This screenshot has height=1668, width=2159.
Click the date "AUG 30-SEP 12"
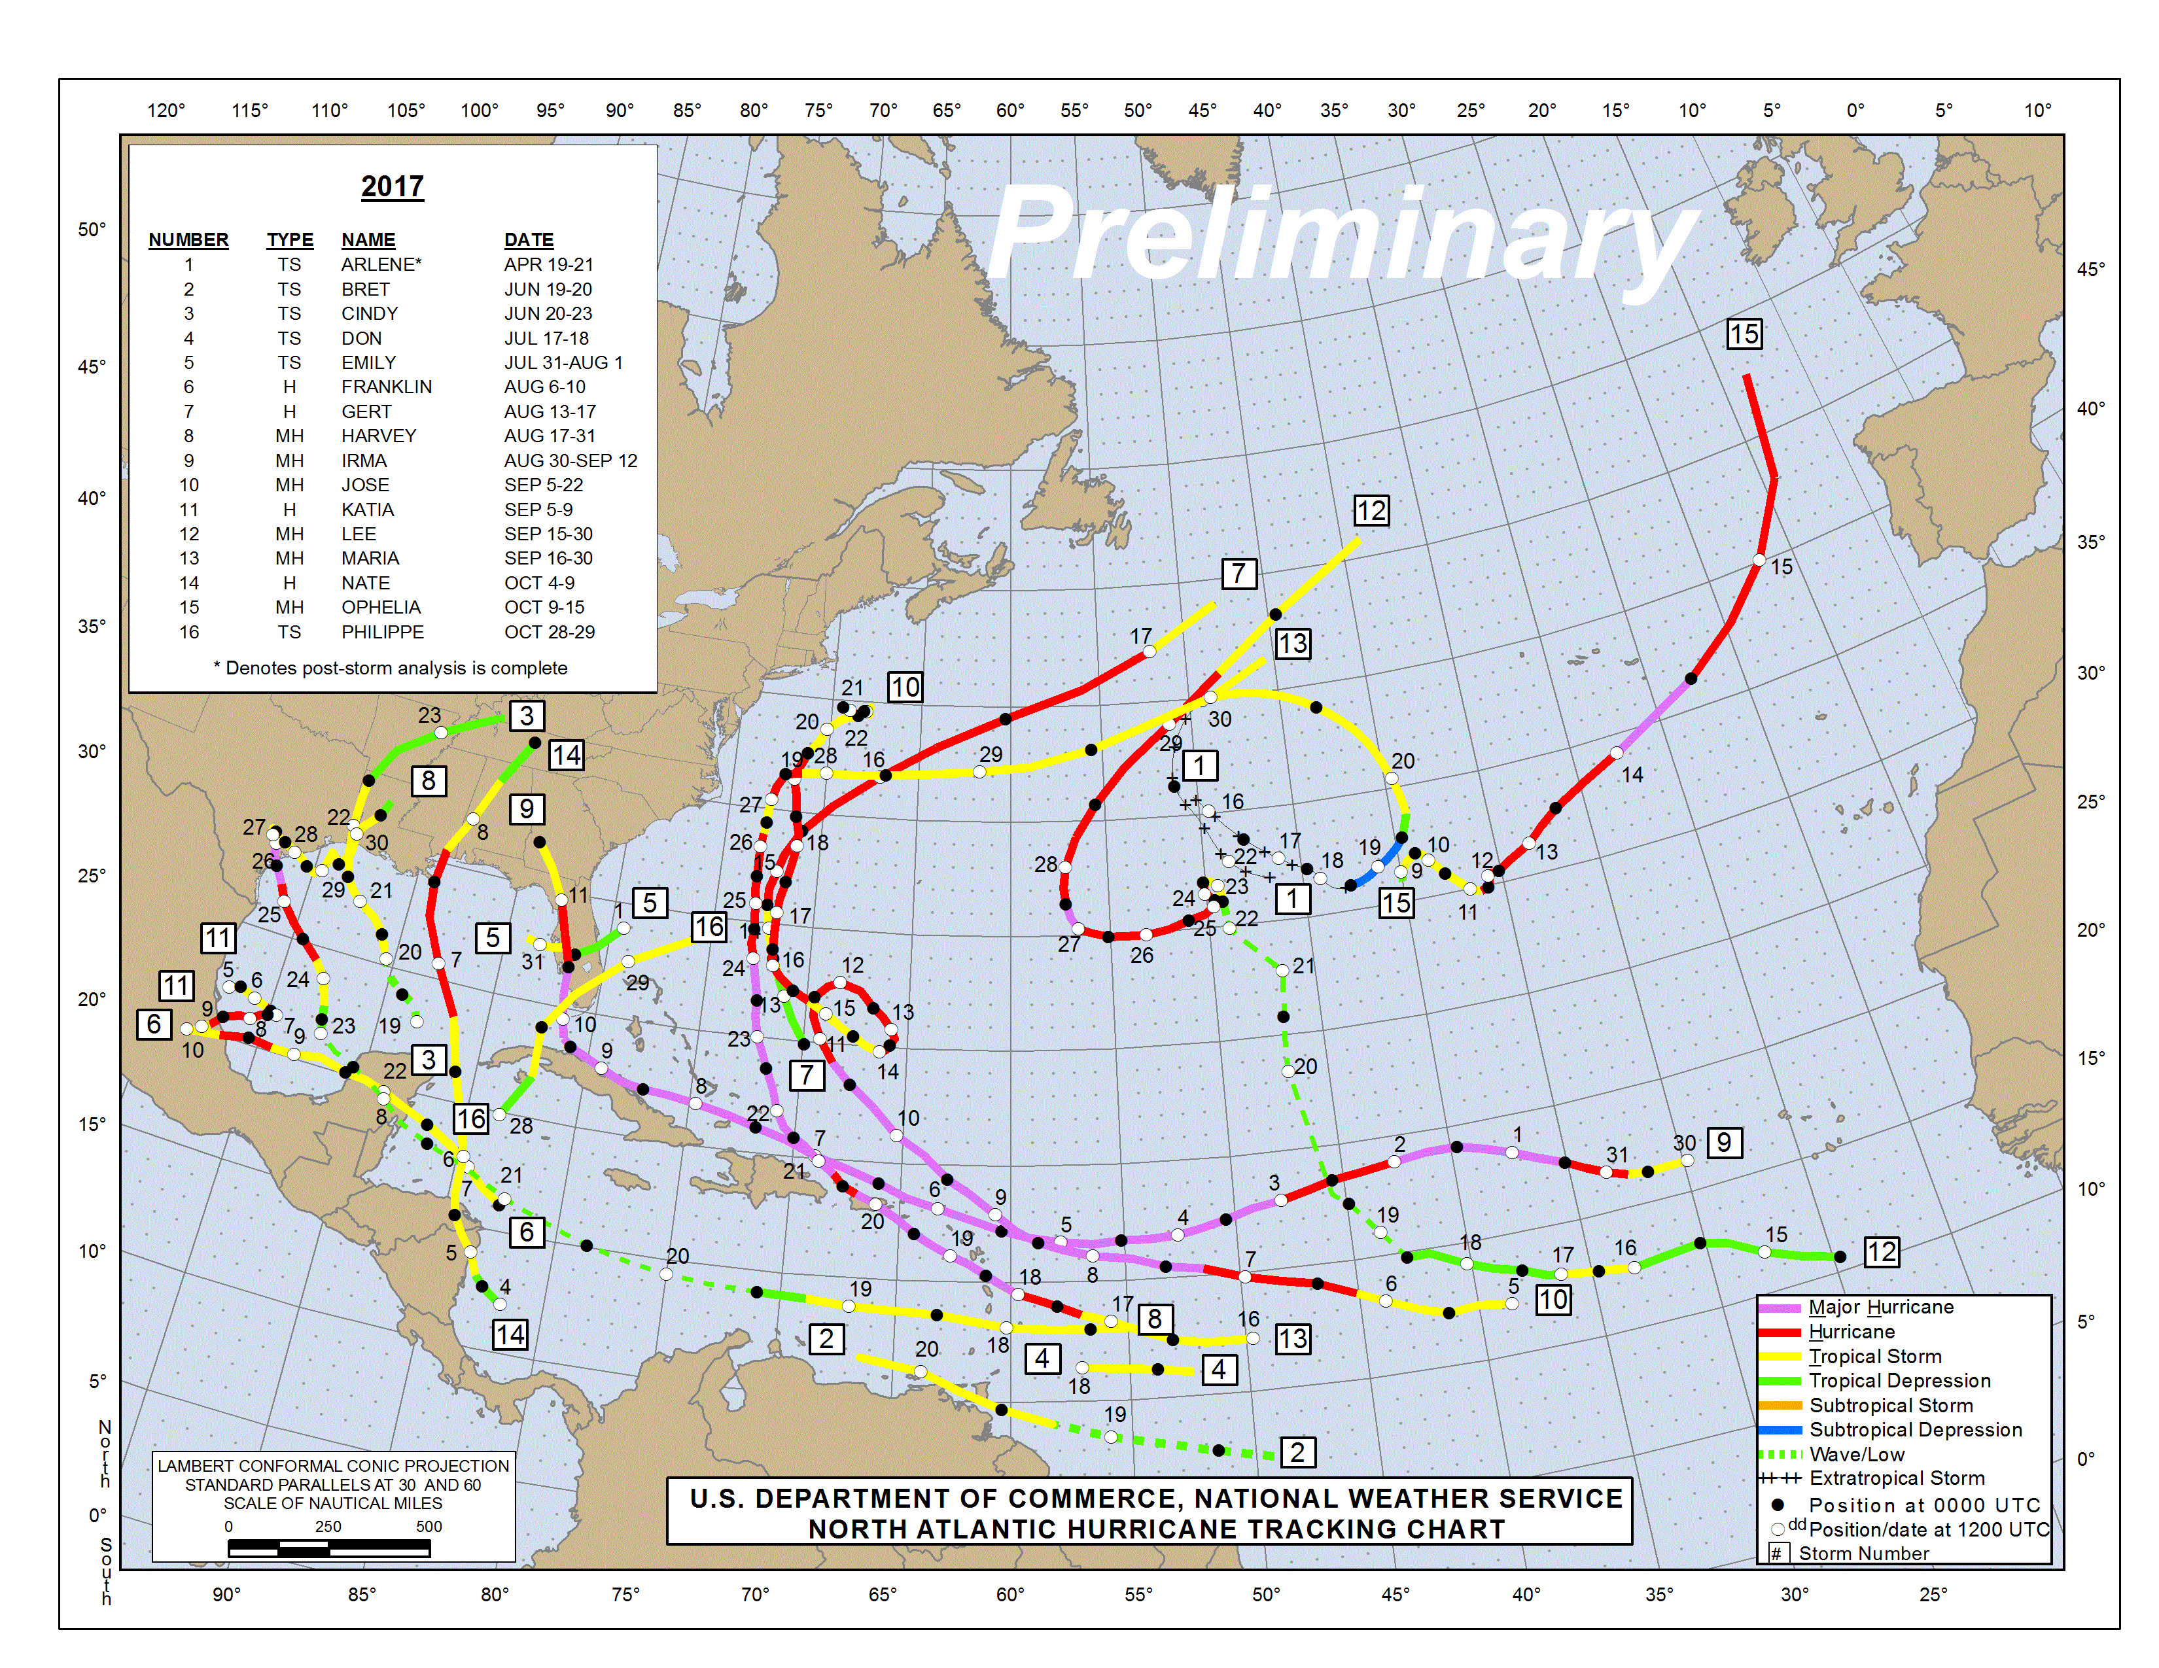[570, 460]
